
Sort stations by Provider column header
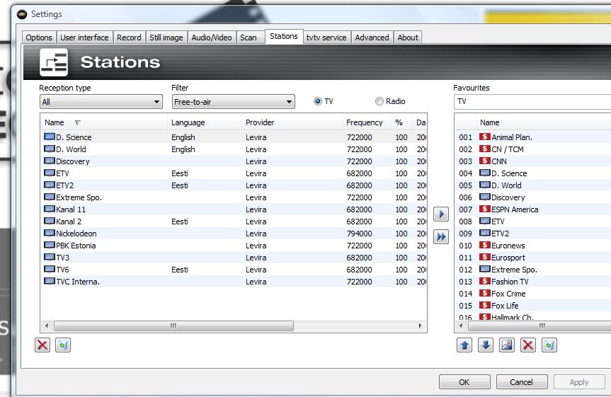(292, 122)
